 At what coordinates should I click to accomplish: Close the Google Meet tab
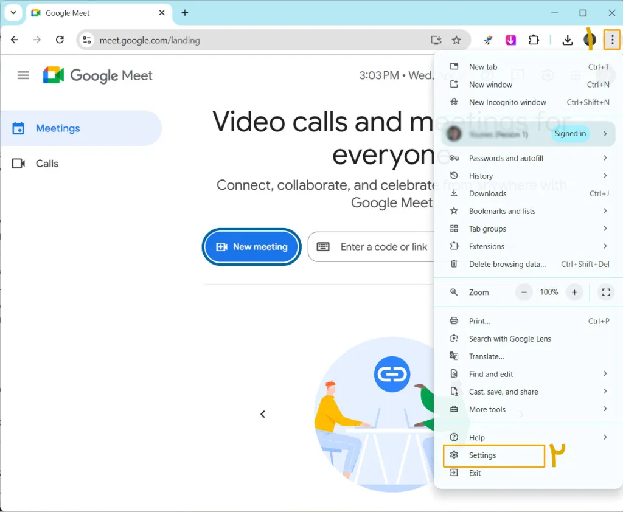click(x=162, y=13)
